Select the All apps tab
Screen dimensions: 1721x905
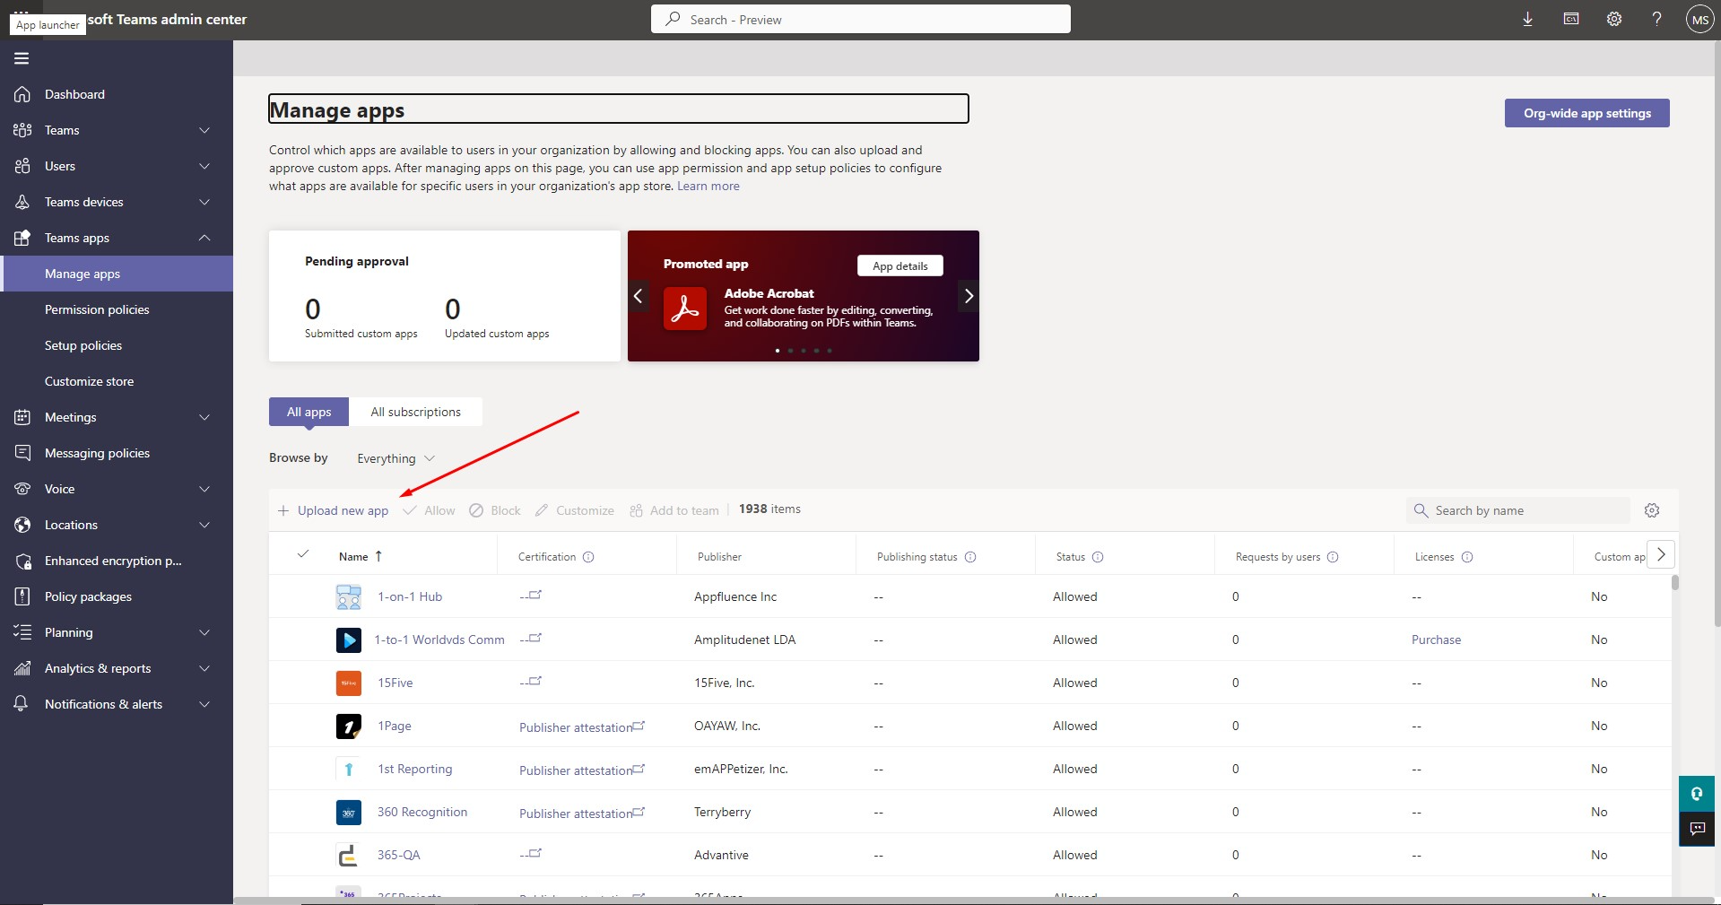click(309, 412)
